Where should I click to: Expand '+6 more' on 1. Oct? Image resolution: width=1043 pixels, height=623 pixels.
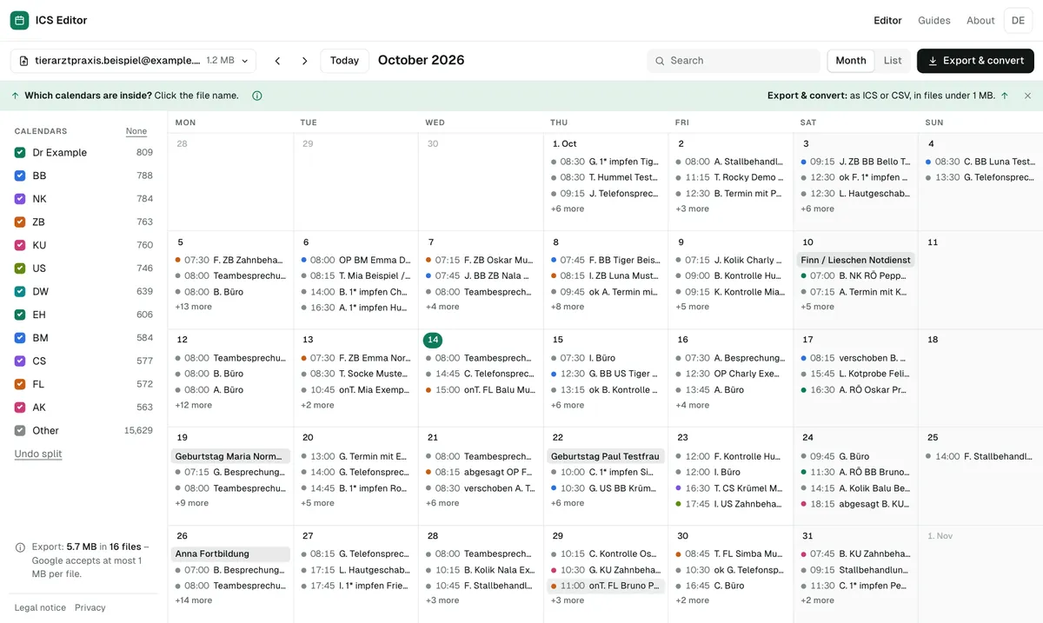[x=568, y=209]
